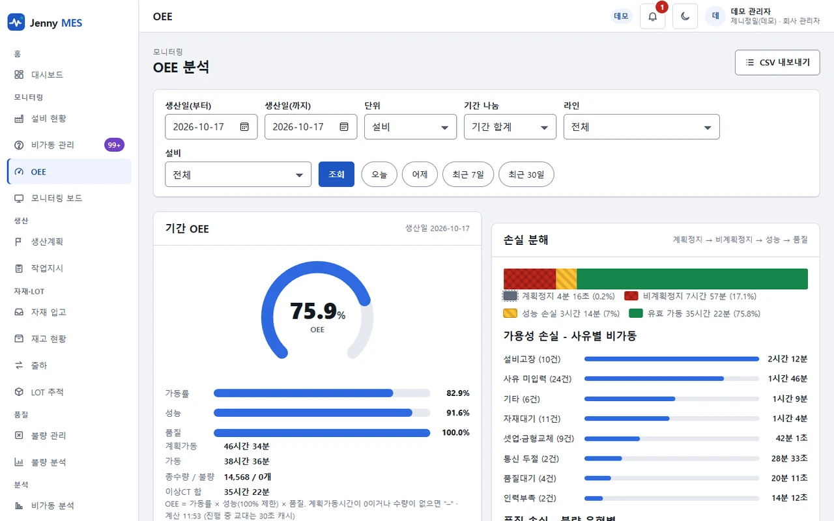Click the 생산일(부터) date field
This screenshot has width=834, height=521.
coord(211,127)
